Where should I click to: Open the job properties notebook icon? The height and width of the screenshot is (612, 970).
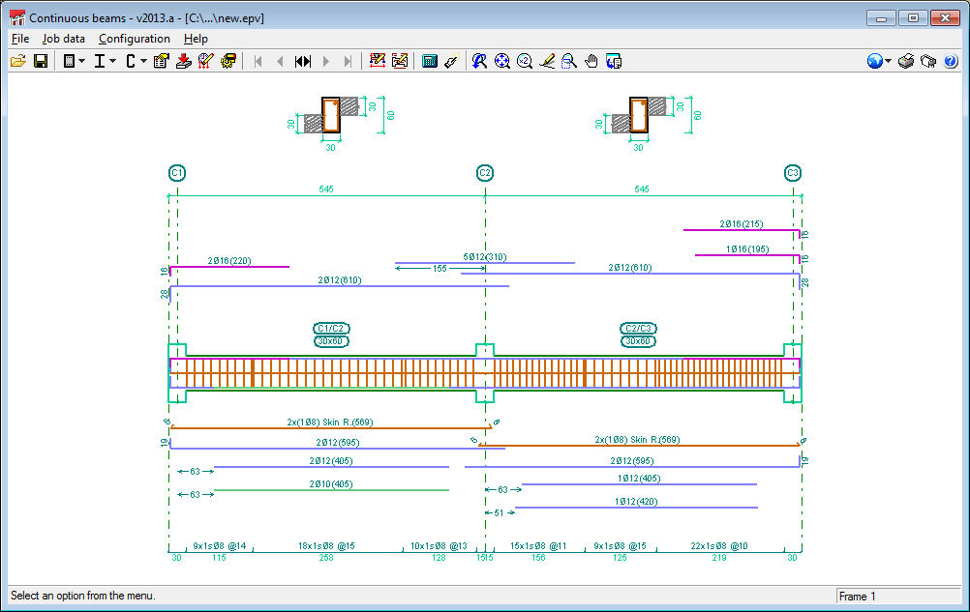pyautogui.click(x=161, y=60)
